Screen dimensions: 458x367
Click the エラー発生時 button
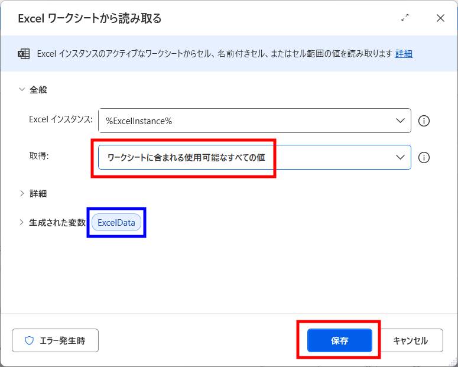click(55, 340)
